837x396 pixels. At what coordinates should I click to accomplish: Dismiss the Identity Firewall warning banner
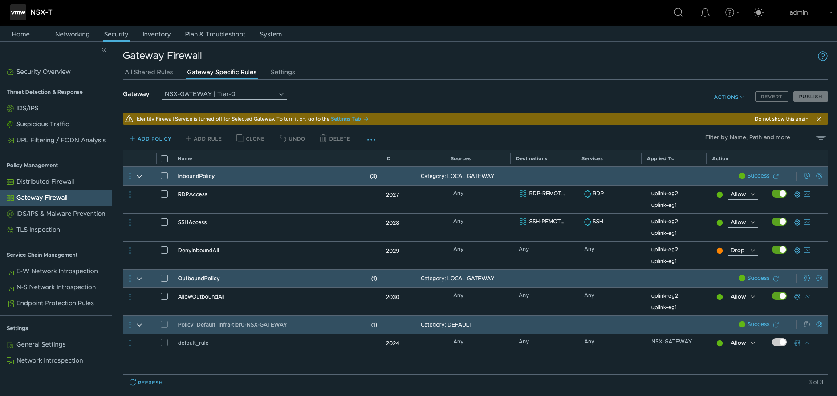coord(819,119)
